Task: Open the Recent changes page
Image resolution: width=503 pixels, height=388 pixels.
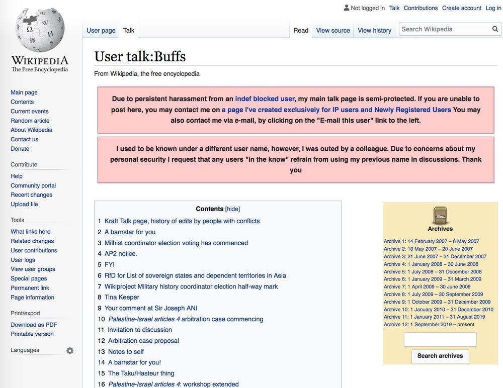Action: click(31, 195)
